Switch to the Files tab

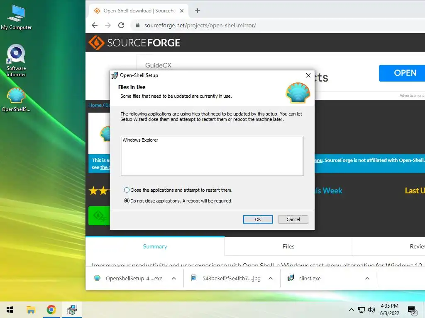click(x=288, y=246)
